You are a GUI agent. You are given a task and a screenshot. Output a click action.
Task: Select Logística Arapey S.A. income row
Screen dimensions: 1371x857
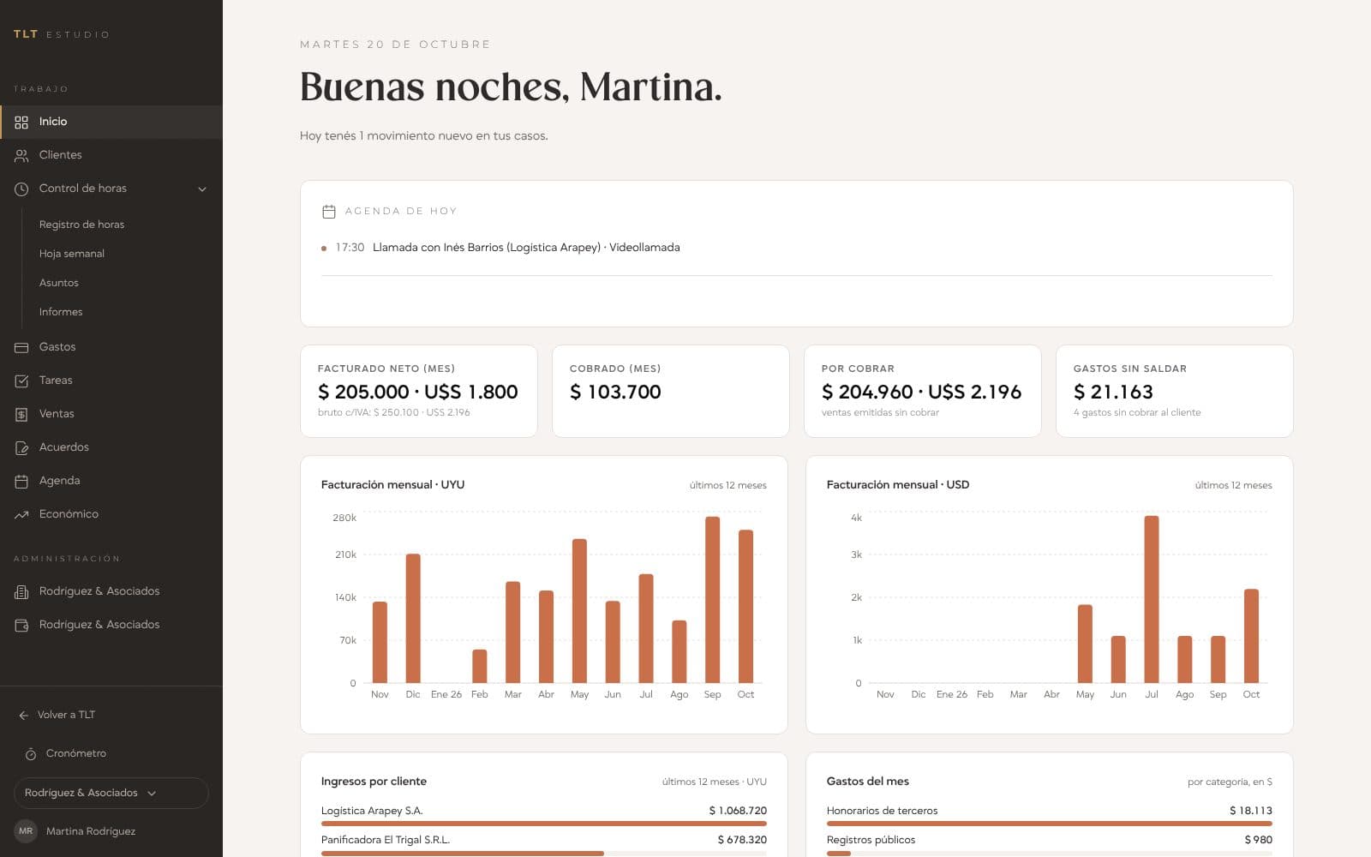tap(544, 815)
